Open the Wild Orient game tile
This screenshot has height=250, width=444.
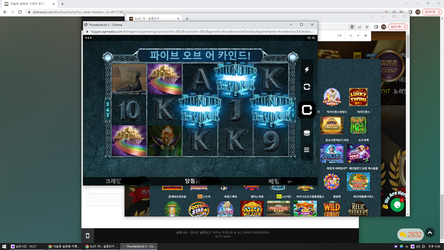click(x=331, y=209)
